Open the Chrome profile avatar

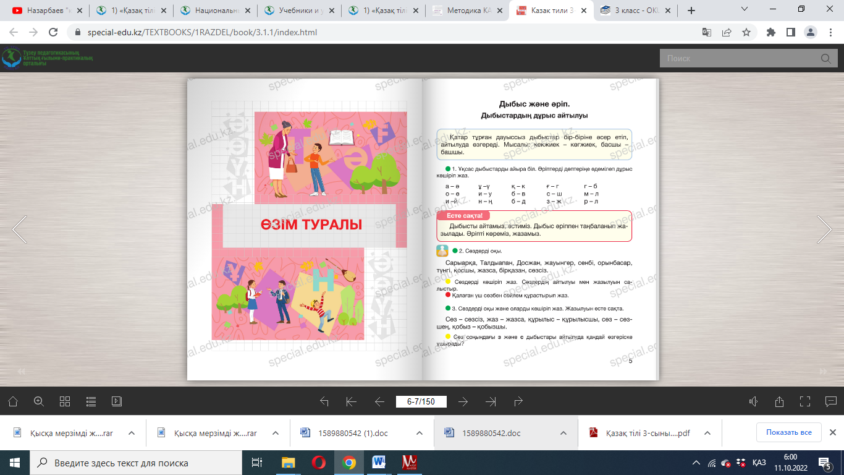click(x=810, y=32)
